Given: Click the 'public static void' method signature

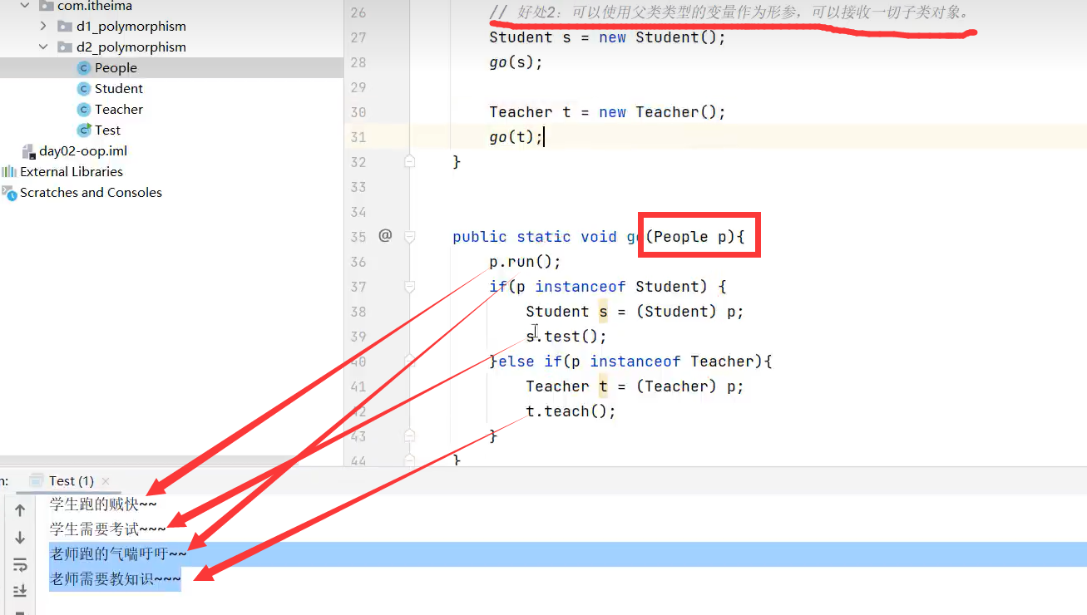Looking at the screenshot, I should pos(535,237).
